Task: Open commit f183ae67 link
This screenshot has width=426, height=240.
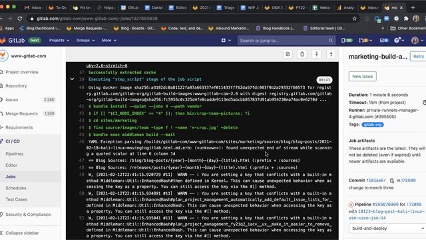Action: (375, 181)
